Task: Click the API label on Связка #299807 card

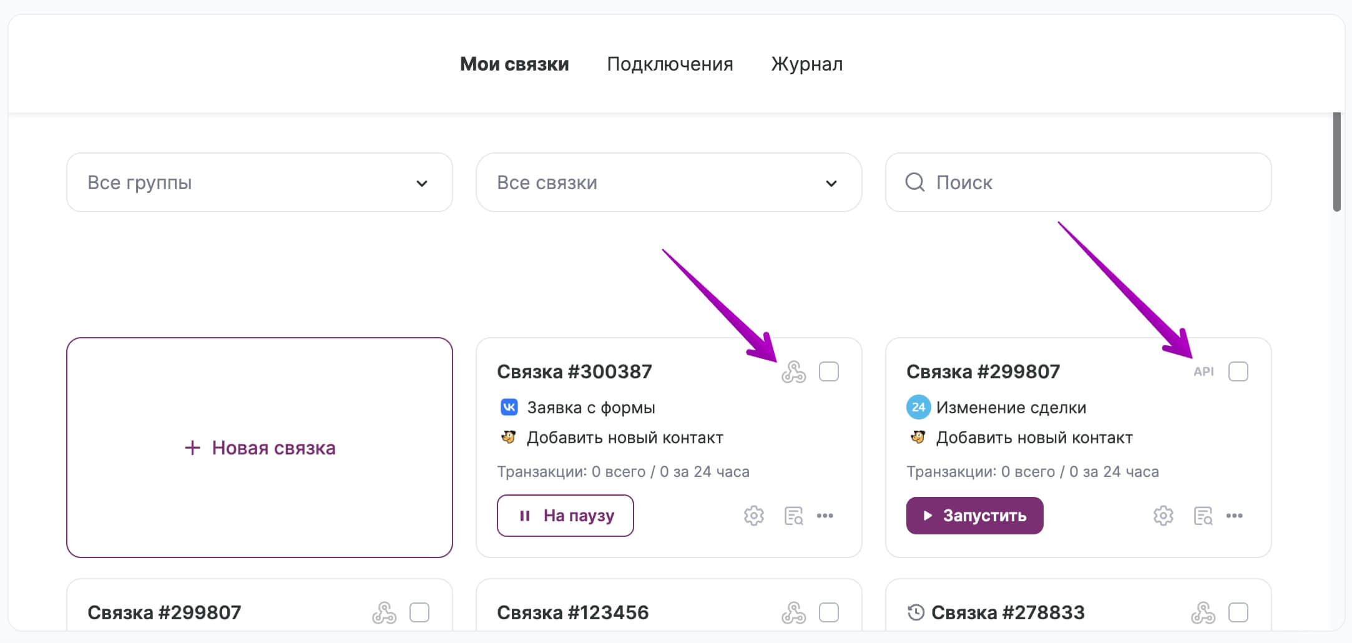Action: (x=1203, y=371)
